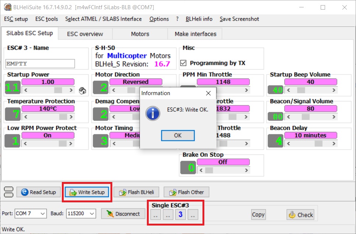Click the house icon next to Startup Power

(x=82, y=91)
